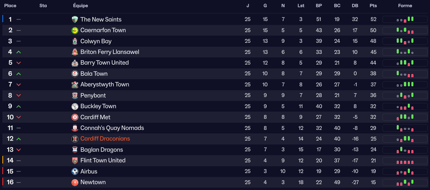Click Aberystwyth Town club crest
Image resolution: width=430 pixels, height=190 pixels.
point(75,85)
